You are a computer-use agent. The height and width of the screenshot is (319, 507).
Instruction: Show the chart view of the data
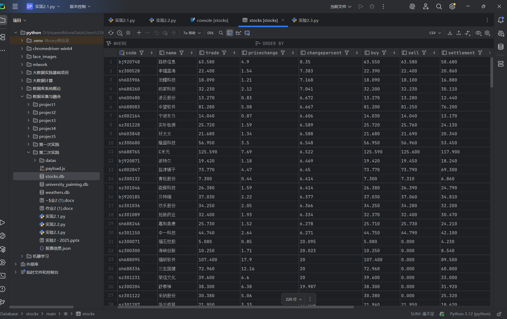(238, 33)
